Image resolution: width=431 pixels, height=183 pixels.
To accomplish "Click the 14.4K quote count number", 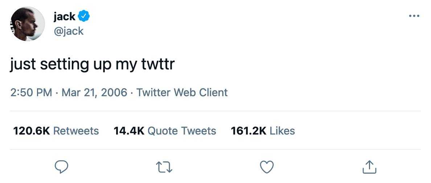I will pyautogui.click(x=129, y=131).
